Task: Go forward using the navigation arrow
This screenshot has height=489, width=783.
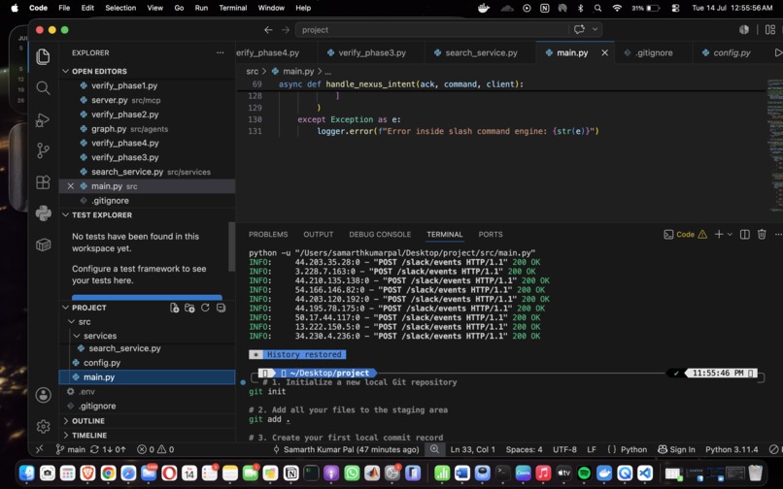Action: pyautogui.click(x=286, y=30)
